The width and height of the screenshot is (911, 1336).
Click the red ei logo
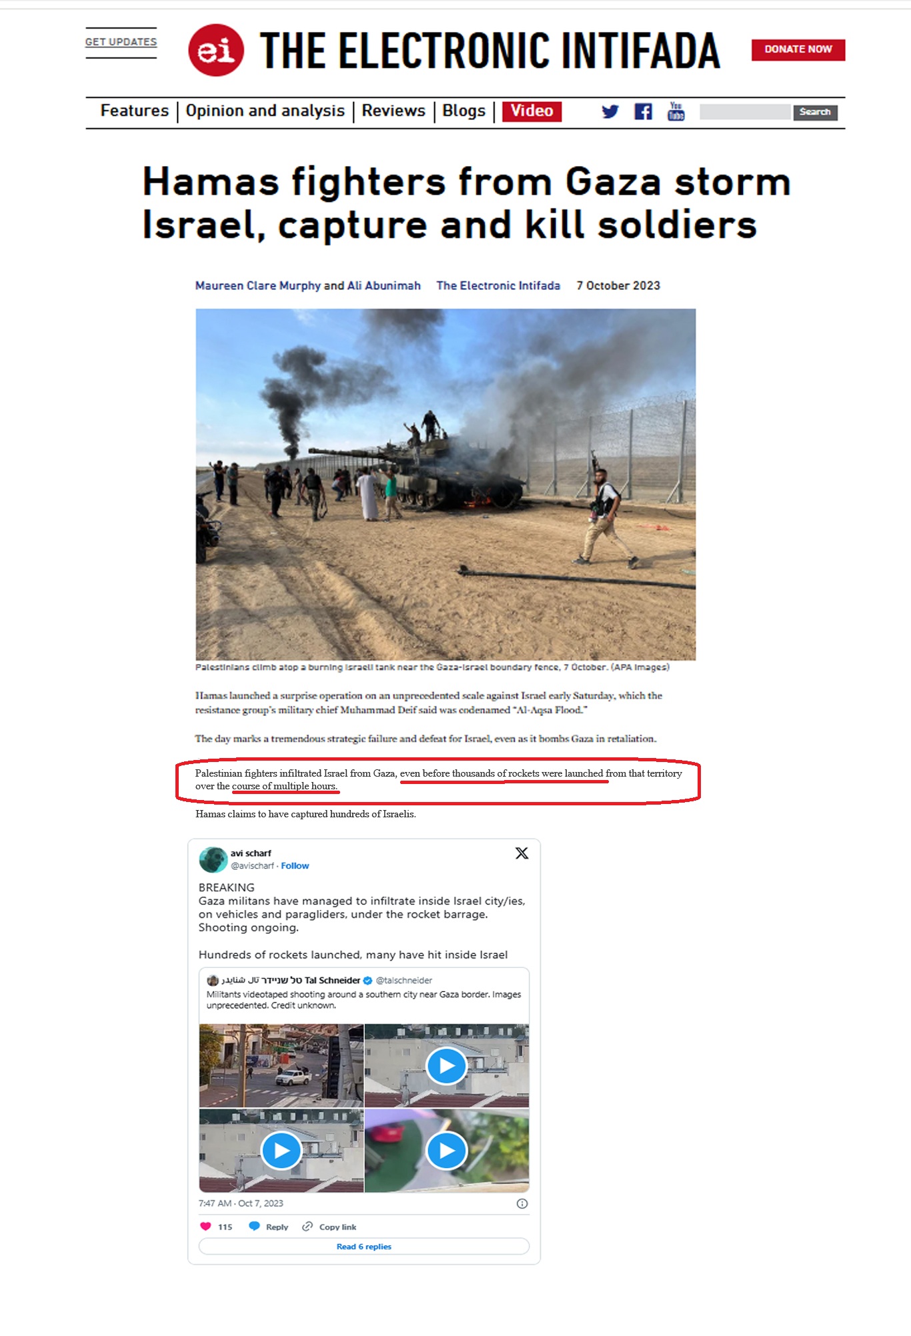click(215, 50)
